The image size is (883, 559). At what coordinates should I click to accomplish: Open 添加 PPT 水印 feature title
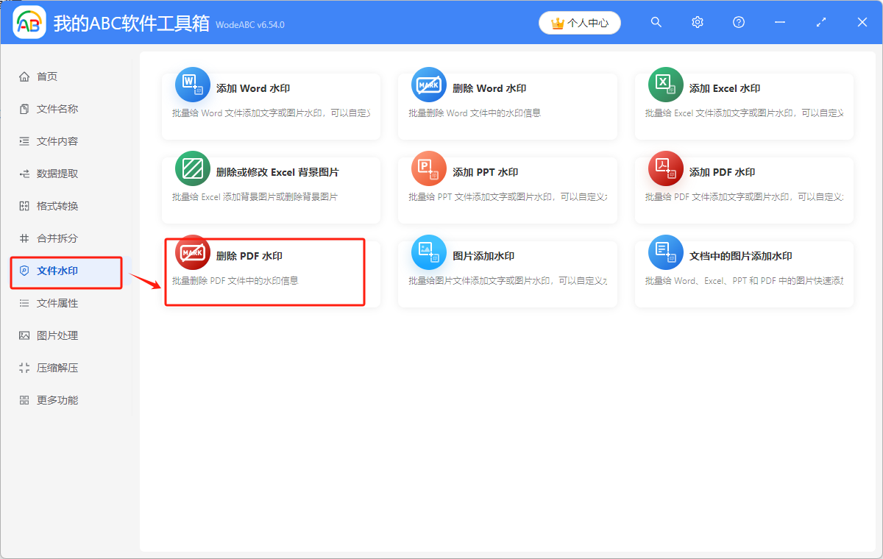point(486,172)
